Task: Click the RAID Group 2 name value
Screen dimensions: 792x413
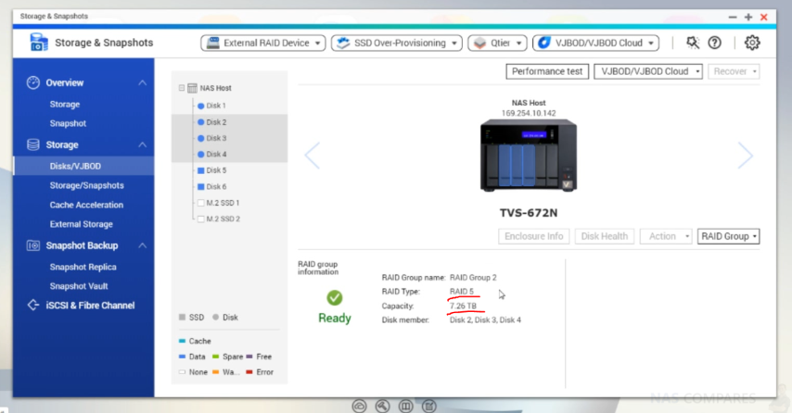Action: [473, 278]
